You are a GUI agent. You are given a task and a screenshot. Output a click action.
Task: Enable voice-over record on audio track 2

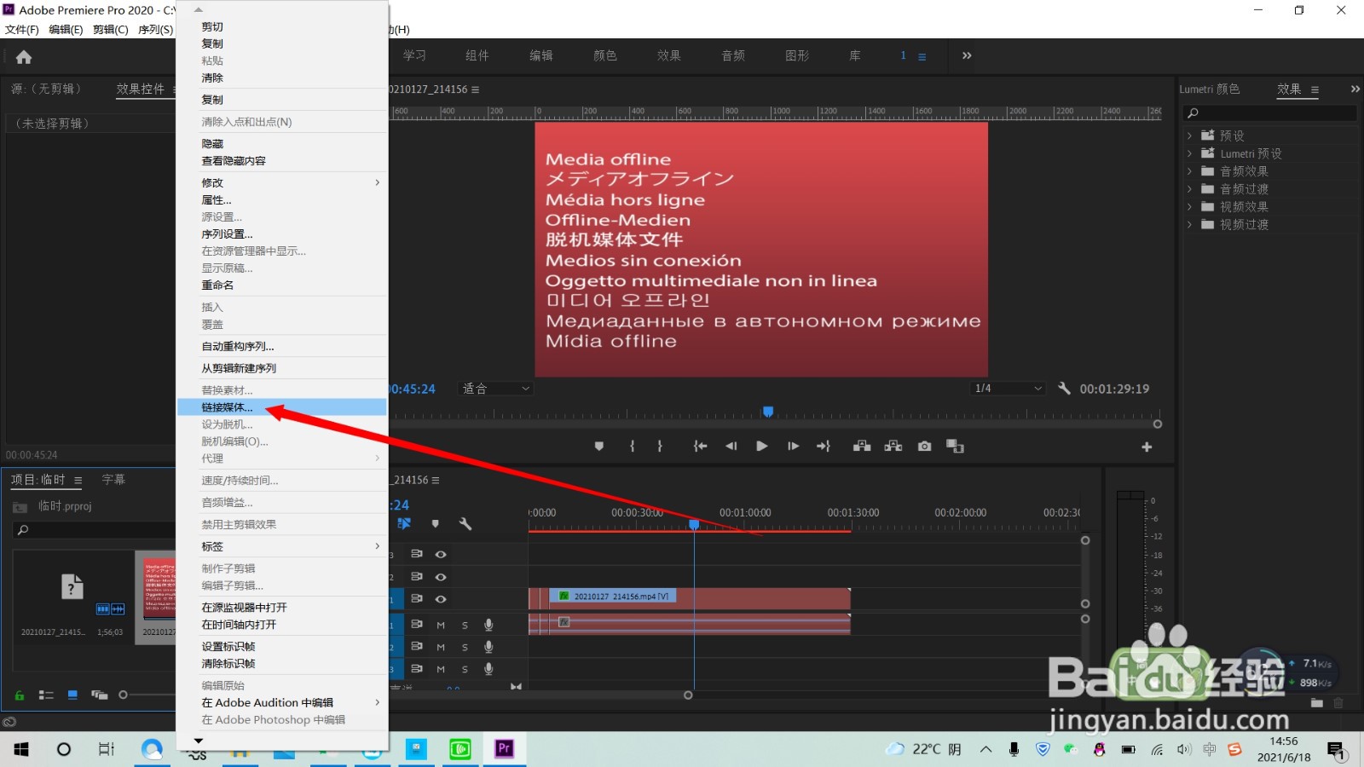click(488, 647)
